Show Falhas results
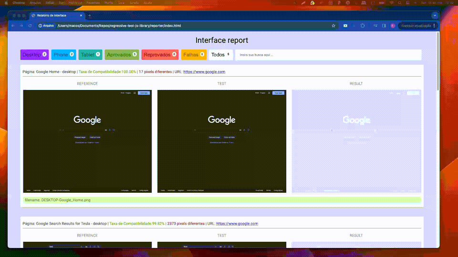The width and height of the screenshot is (458, 257). click(194, 55)
